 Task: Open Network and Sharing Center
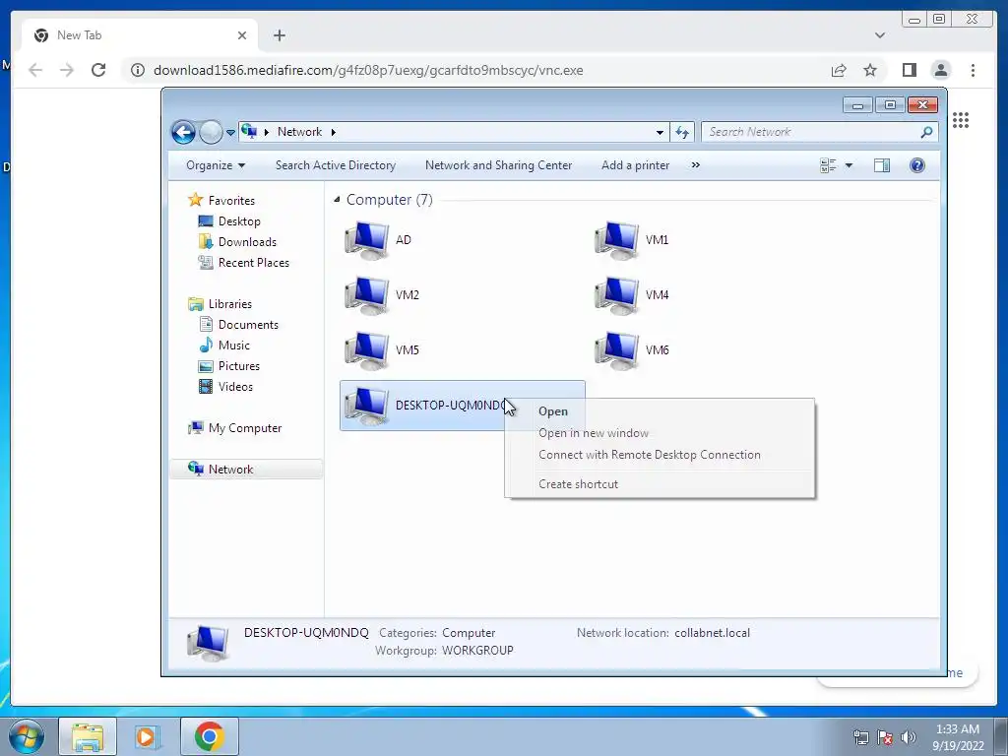point(498,165)
